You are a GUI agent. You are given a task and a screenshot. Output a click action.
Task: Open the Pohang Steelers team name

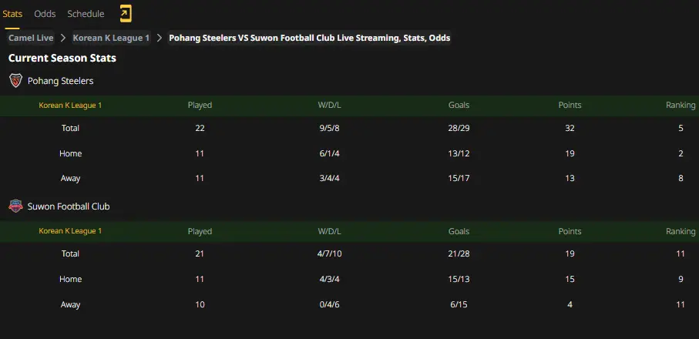[61, 81]
